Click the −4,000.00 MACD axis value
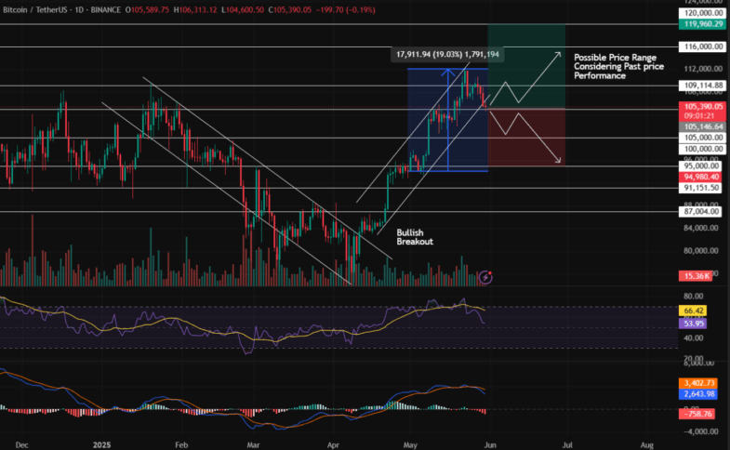Viewport: 730px width, 450px height. tap(701, 431)
